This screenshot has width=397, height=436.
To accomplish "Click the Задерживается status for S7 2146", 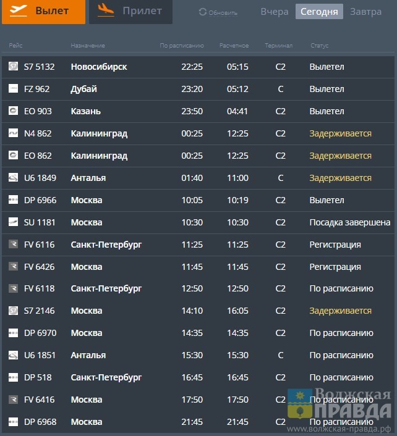I will [x=340, y=311].
